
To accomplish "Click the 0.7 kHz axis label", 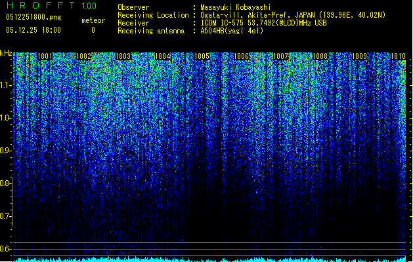I will (x=5, y=216).
